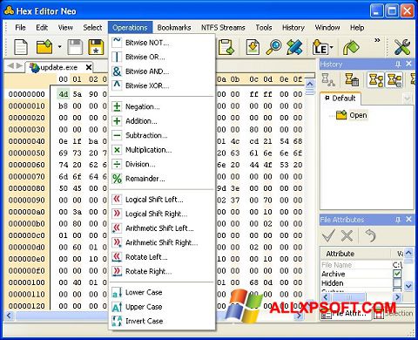Select the Remainder menu entry
The image size is (418, 340).
point(162,179)
